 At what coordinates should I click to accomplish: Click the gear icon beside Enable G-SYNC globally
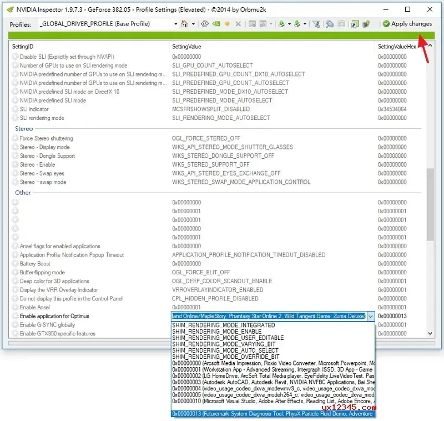(15, 325)
